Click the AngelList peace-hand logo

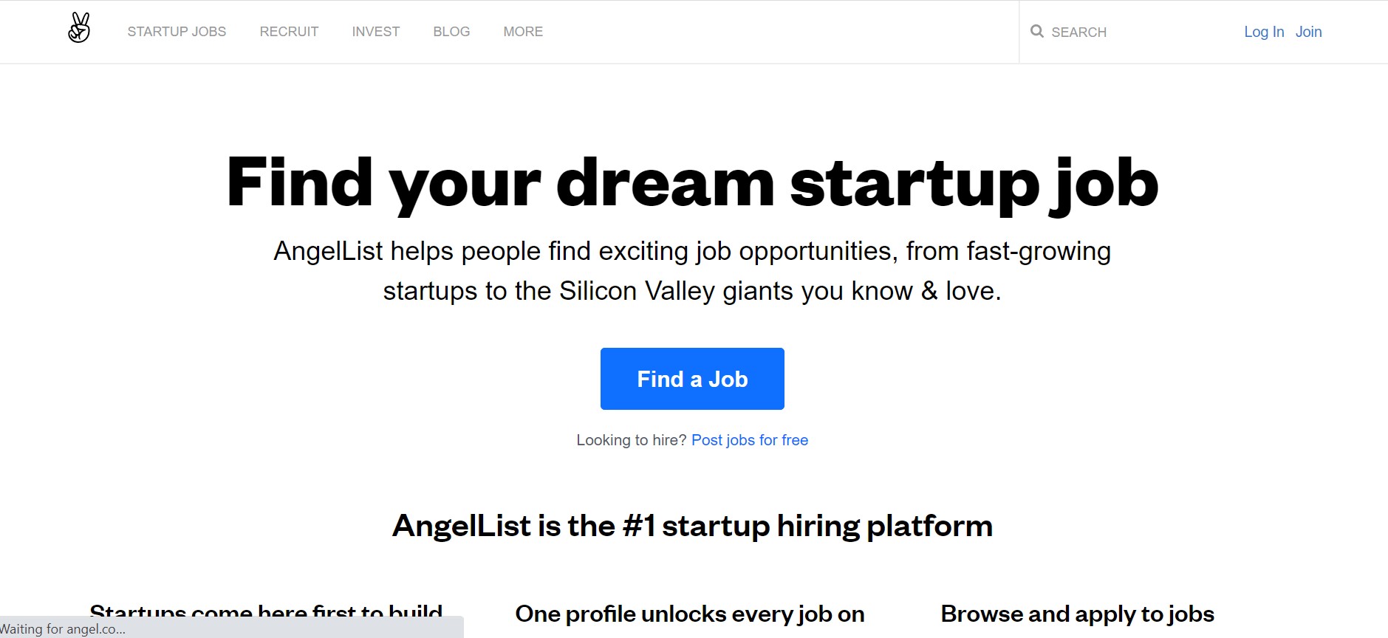pos(79,28)
